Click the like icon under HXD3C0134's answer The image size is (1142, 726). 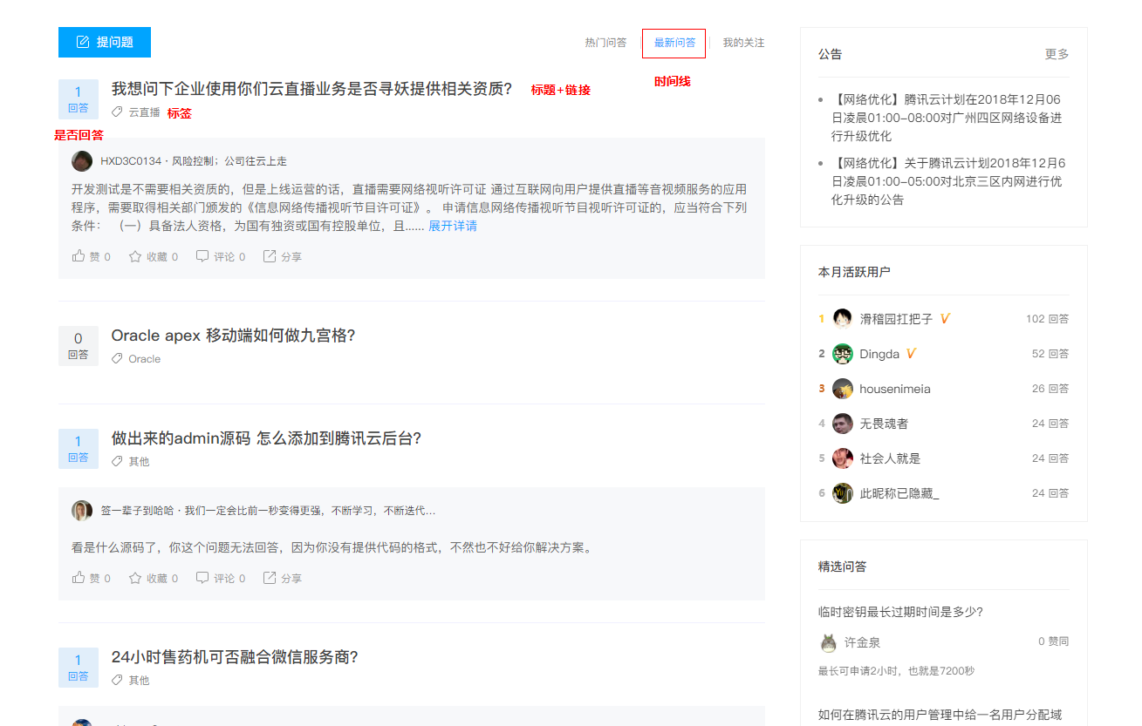[79, 256]
